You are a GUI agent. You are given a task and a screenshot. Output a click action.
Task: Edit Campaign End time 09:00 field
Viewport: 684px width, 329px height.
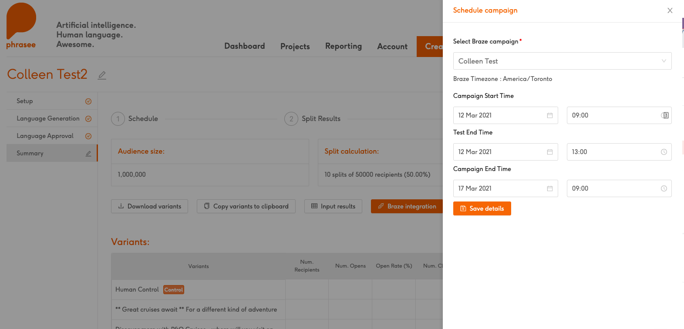(x=619, y=188)
